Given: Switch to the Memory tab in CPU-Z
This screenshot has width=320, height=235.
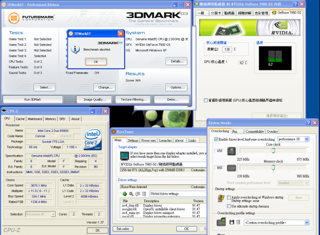Looking at the screenshot, I should click(x=50, y=119).
